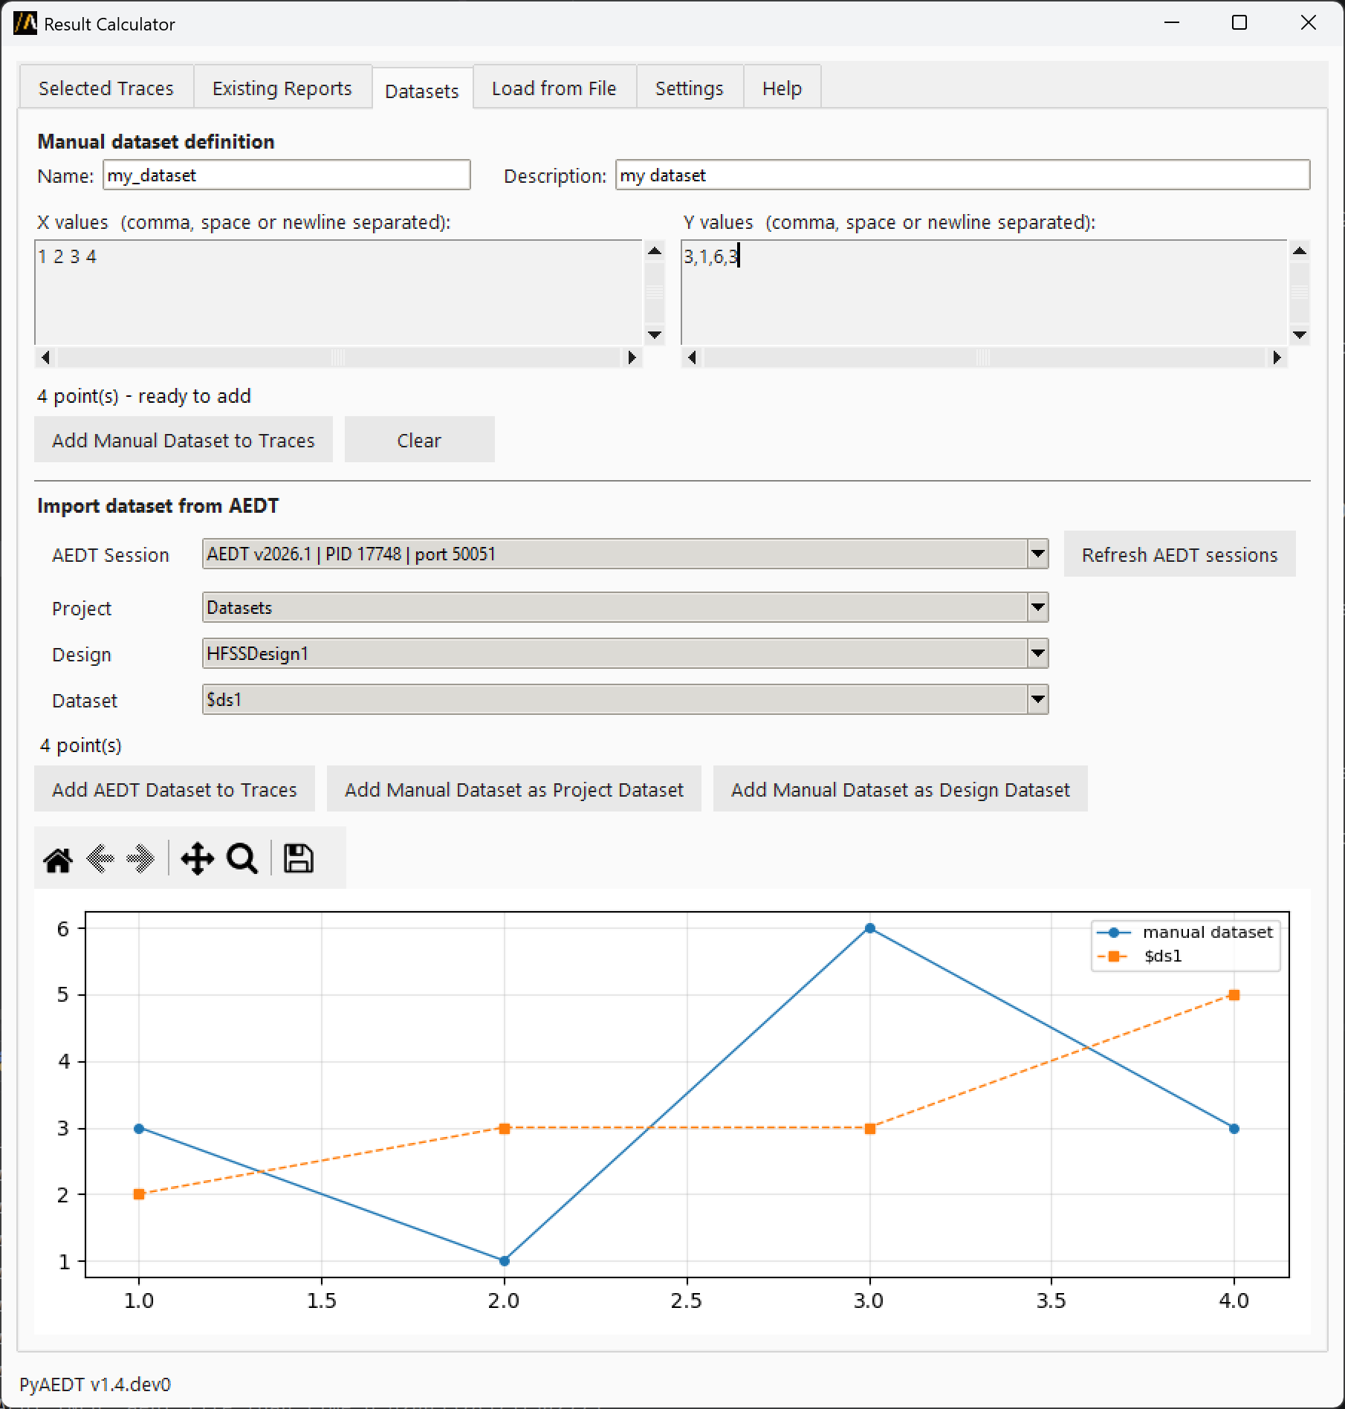The width and height of the screenshot is (1345, 1409).
Task: Open the Settings tab
Action: [x=689, y=88]
